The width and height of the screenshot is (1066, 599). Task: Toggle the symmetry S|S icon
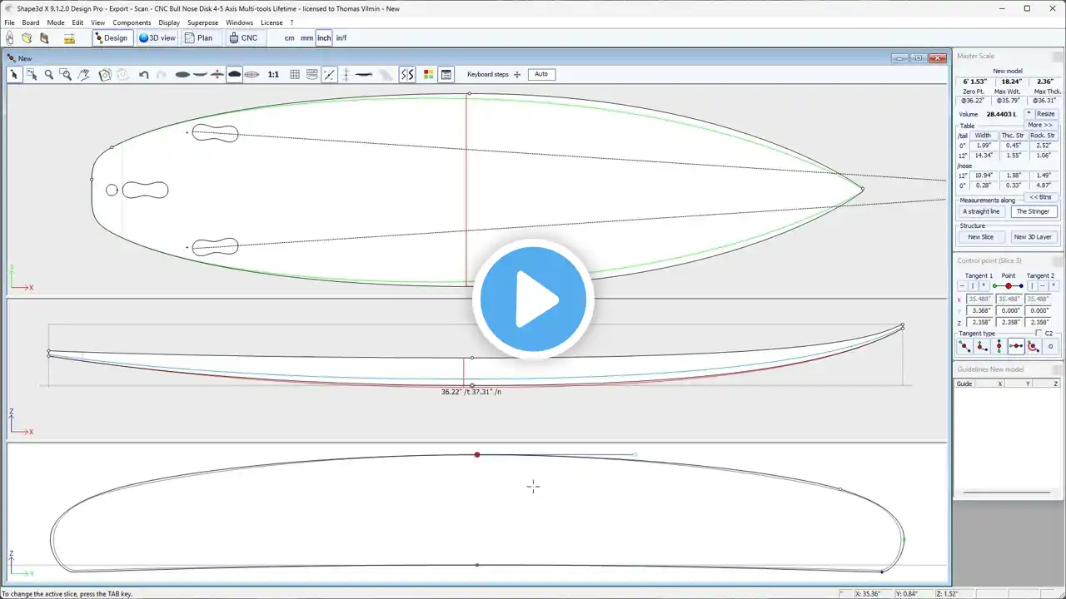click(x=406, y=74)
